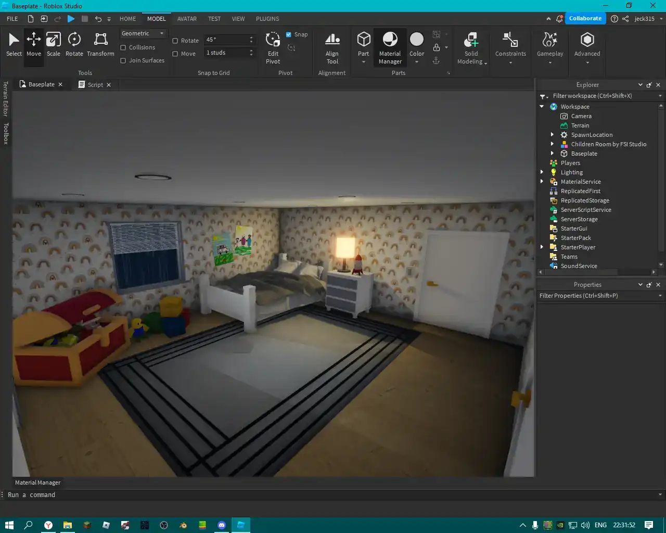This screenshot has height=533, width=666.
Task: Click the Color swatch circle
Action: 417,40
